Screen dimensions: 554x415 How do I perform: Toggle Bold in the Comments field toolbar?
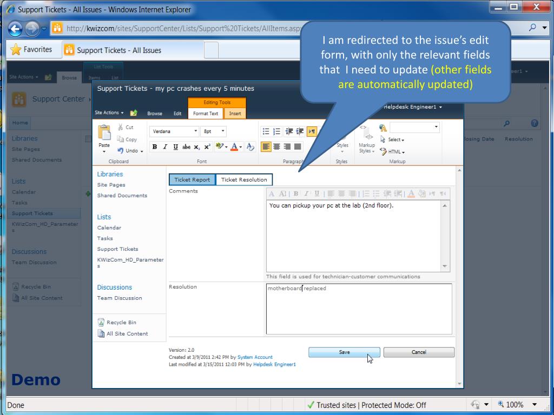296,194
